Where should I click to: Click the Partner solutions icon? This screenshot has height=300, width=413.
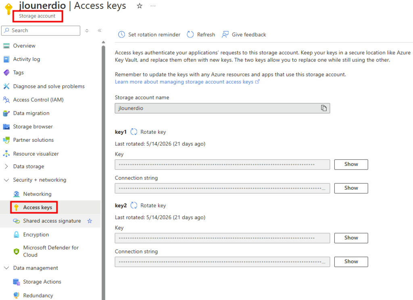(6, 140)
